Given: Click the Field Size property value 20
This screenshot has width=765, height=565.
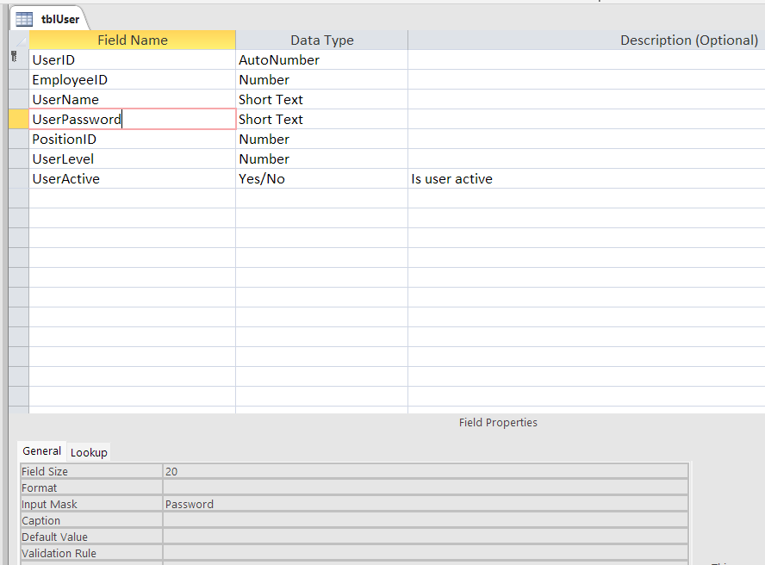Looking at the screenshot, I should point(426,472).
